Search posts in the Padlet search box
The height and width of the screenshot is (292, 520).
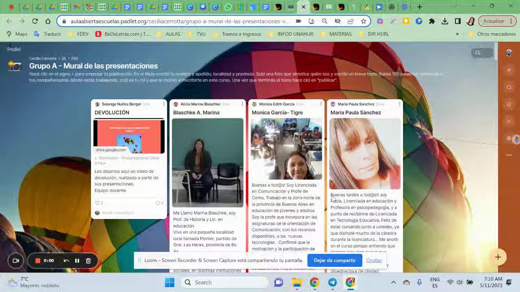click(x=482, y=53)
